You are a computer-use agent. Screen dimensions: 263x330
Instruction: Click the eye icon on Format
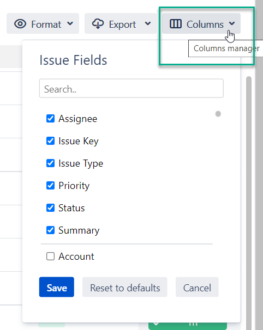coord(20,24)
